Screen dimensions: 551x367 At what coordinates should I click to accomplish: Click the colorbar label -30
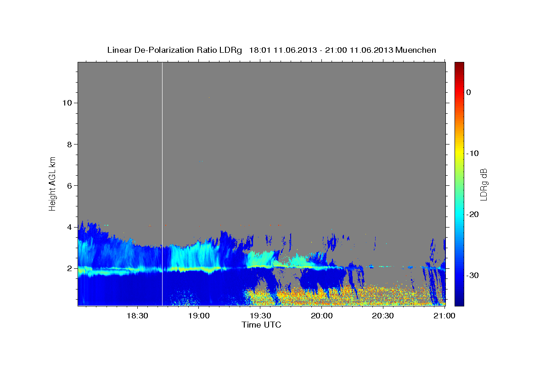[472, 275]
